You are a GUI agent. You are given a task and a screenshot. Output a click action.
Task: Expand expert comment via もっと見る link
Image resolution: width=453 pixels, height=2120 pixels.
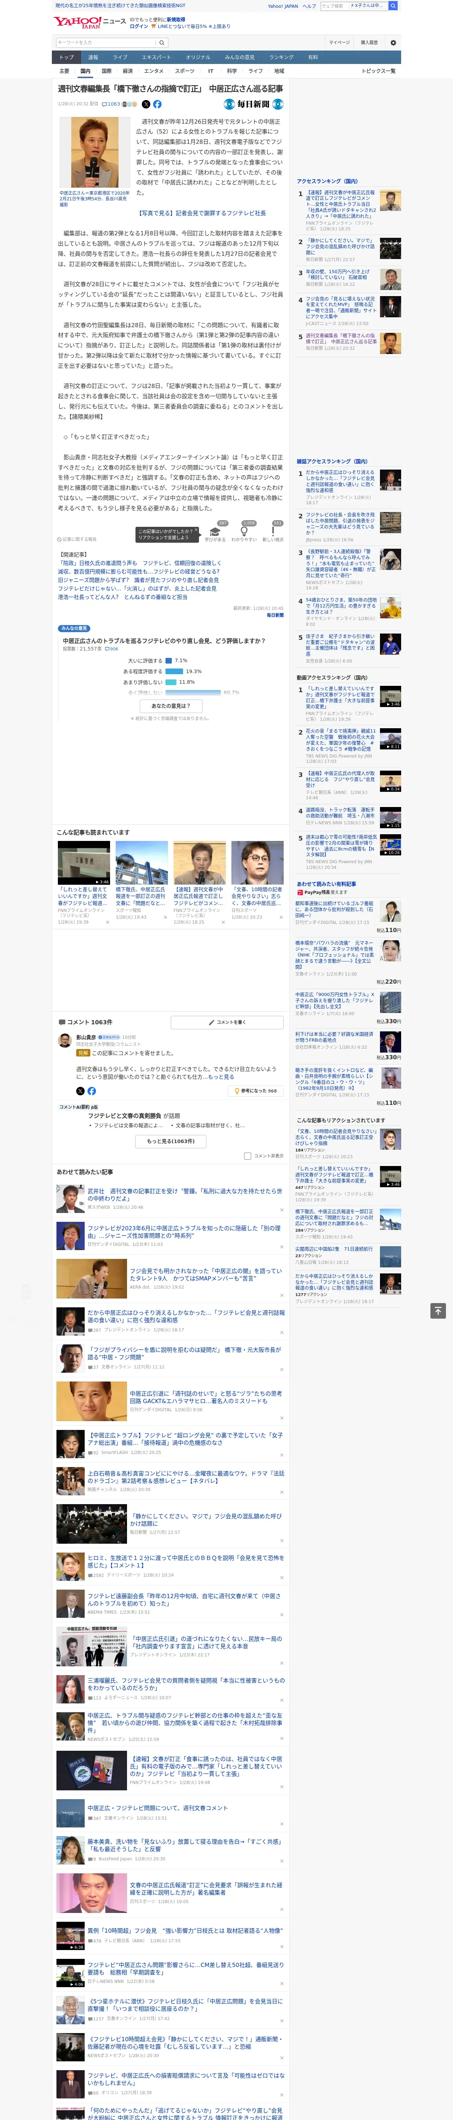coord(221,1077)
